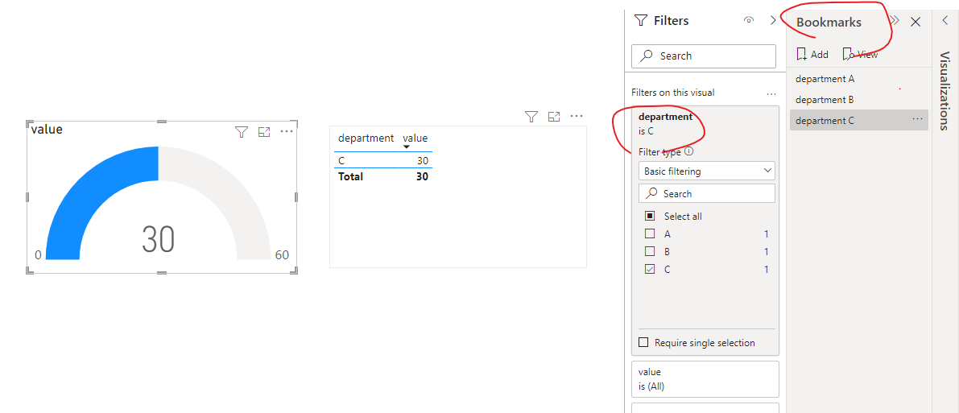Open the Filters on this visual options
Viewport: 959px width, 413px height.
tap(771, 93)
